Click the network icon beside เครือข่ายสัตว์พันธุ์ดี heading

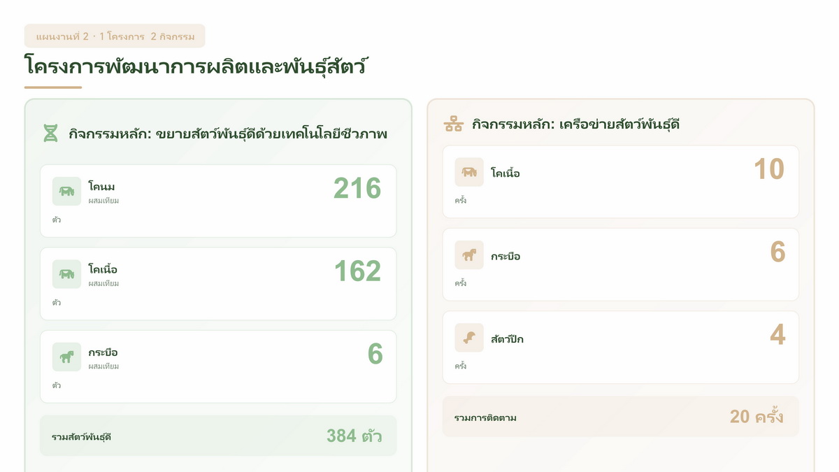tap(453, 124)
